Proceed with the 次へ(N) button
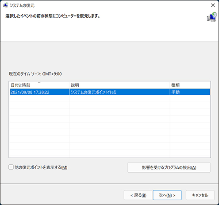Image resolution: width=219 pixels, height=205 pixels. pyautogui.click(x=167, y=195)
